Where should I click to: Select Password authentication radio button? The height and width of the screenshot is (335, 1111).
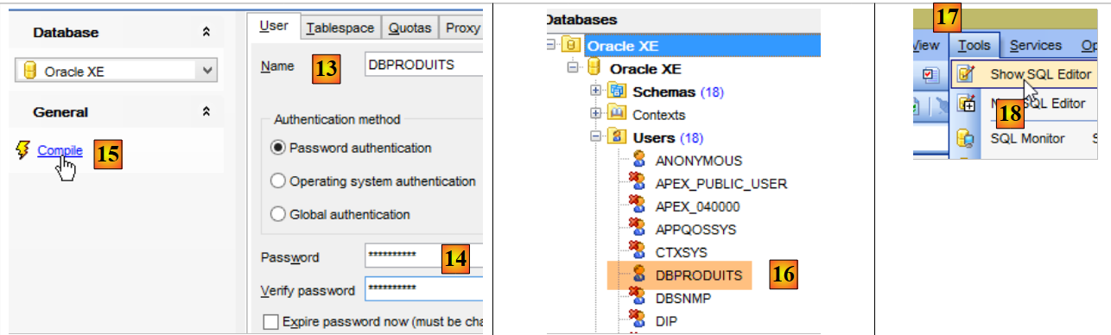tap(278, 148)
